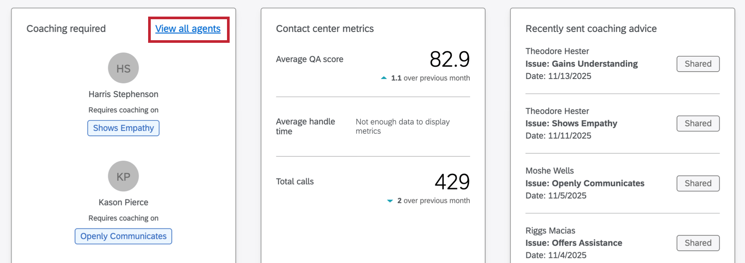Open the View all agents link
The image size is (745, 263).
click(x=188, y=28)
